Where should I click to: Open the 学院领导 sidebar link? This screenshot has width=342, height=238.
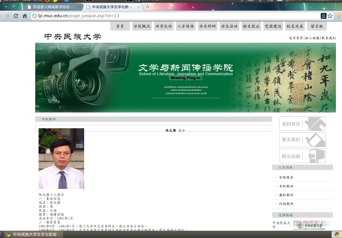coord(286,177)
